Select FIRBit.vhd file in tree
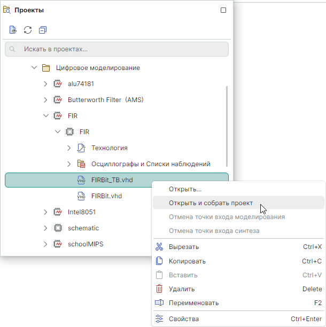The width and height of the screenshot is (326, 327). click(x=106, y=196)
